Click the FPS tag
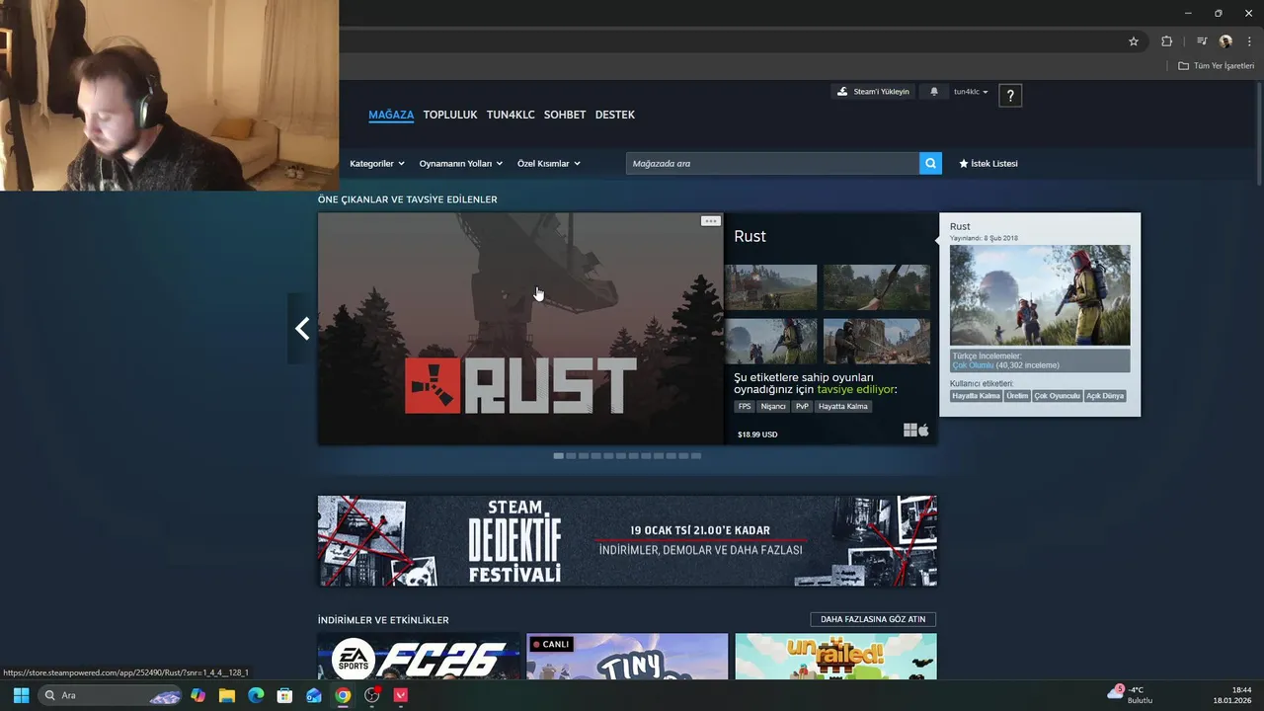The image size is (1264, 711). 745,406
